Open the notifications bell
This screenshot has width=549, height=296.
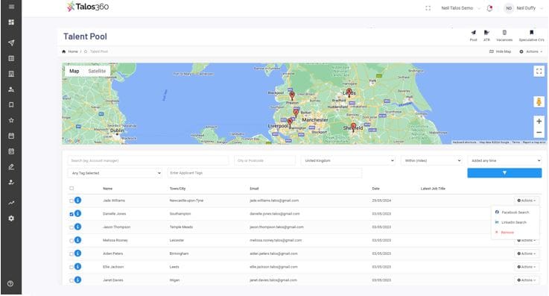(489, 8)
